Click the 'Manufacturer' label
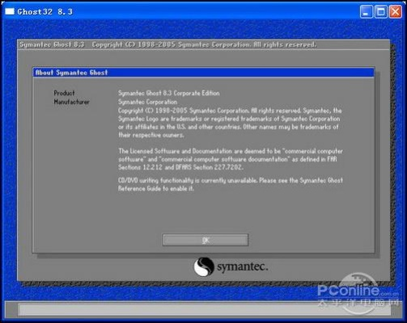The image size is (407, 323). 71,102
